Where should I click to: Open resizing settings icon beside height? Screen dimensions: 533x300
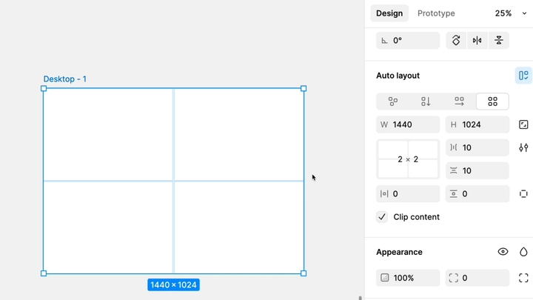coord(523,124)
